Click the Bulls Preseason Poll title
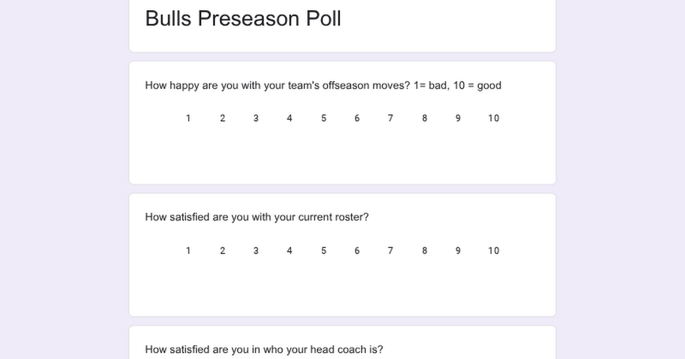Screen dimensions: 685x359 click(243, 18)
